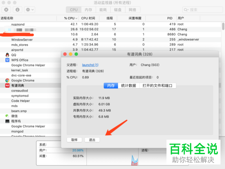Image resolution: width=225 pixels, height=169 pixels.
Task: Focus the 搜索 search field
Action: pyautogui.click(x=202, y=10)
